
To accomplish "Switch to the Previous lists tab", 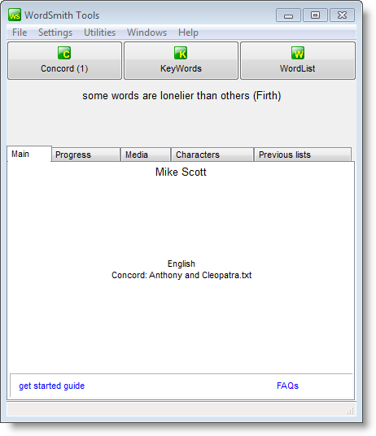I will (303, 155).
